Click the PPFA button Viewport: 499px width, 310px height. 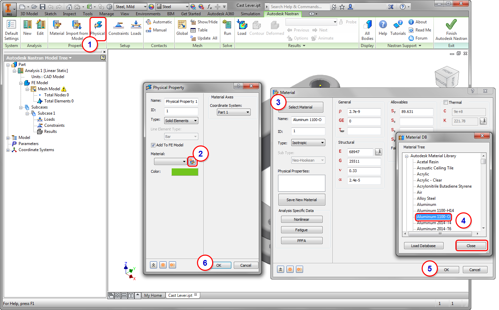(x=302, y=241)
